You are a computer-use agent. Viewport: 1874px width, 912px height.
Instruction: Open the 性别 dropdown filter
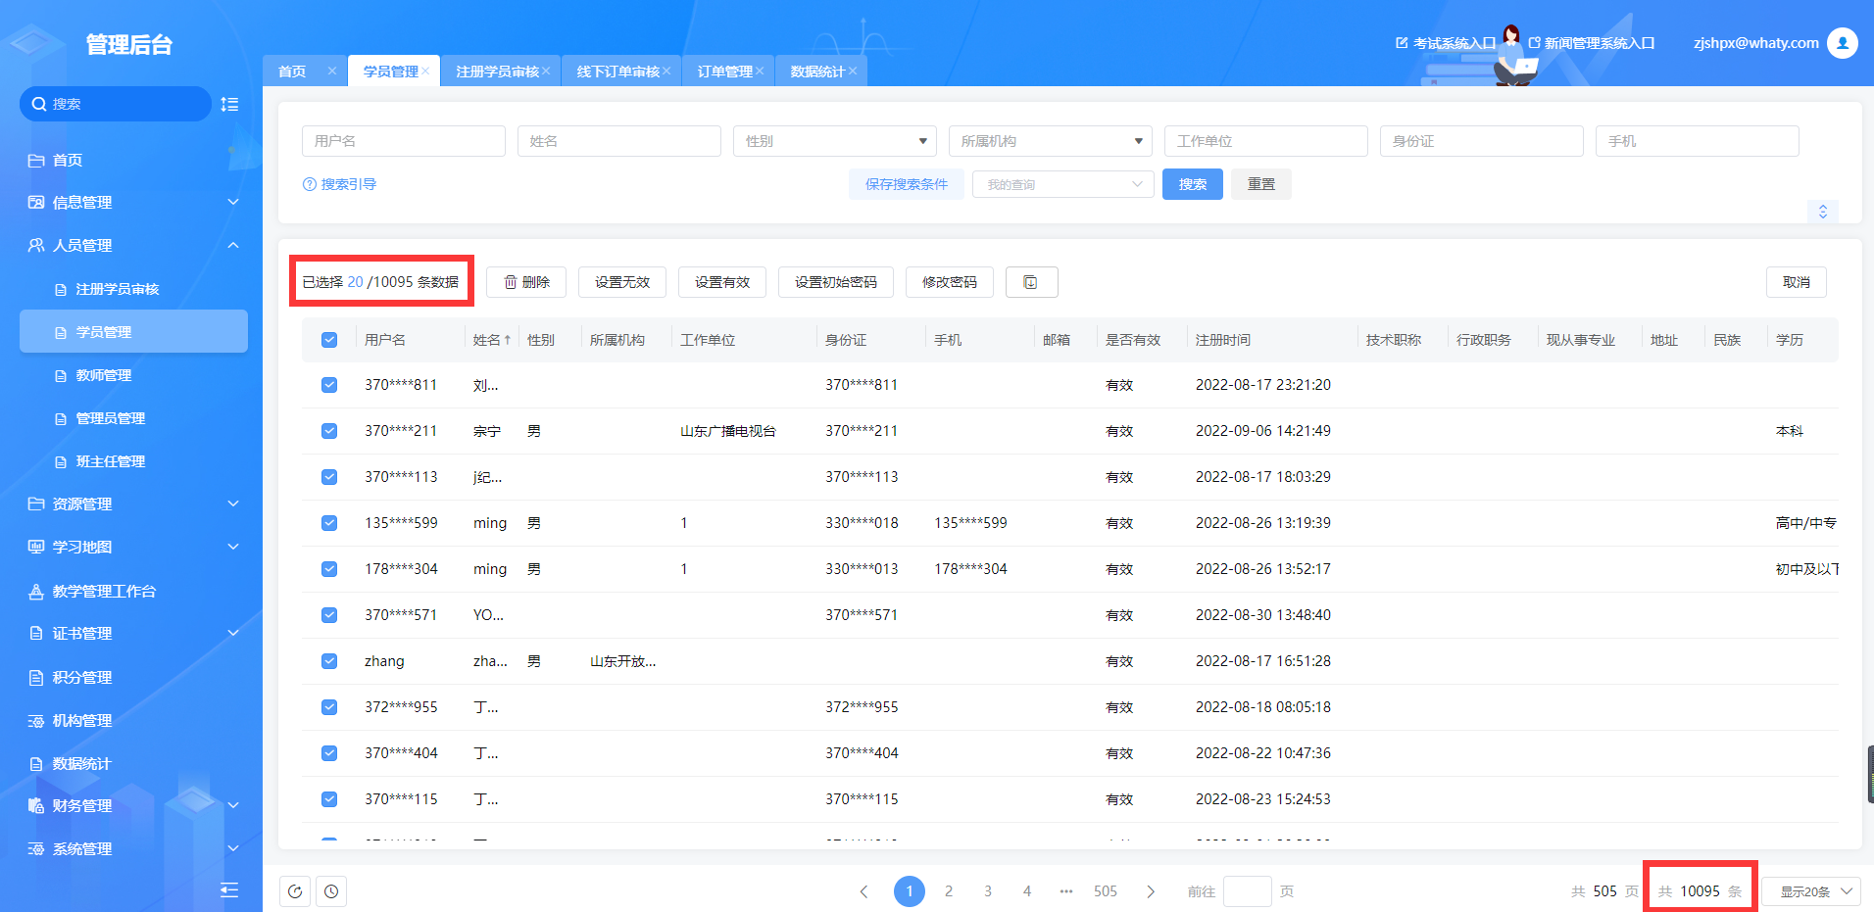[835, 141]
